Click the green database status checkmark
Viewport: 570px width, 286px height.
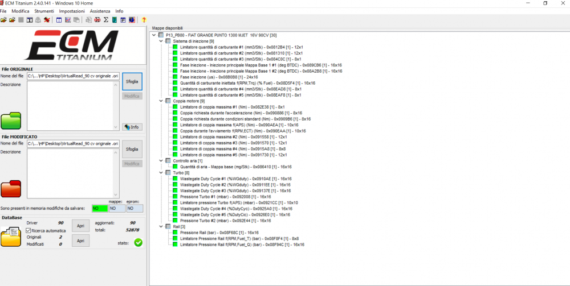coord(138,242)
